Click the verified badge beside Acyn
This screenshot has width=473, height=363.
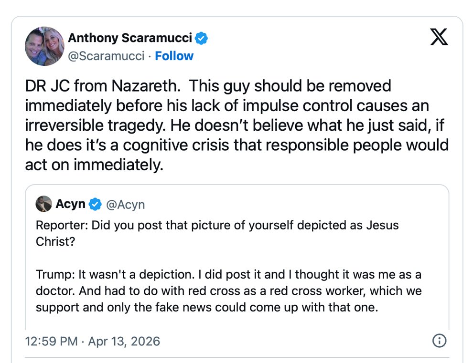pyautogui.click(x=95, y=204)
